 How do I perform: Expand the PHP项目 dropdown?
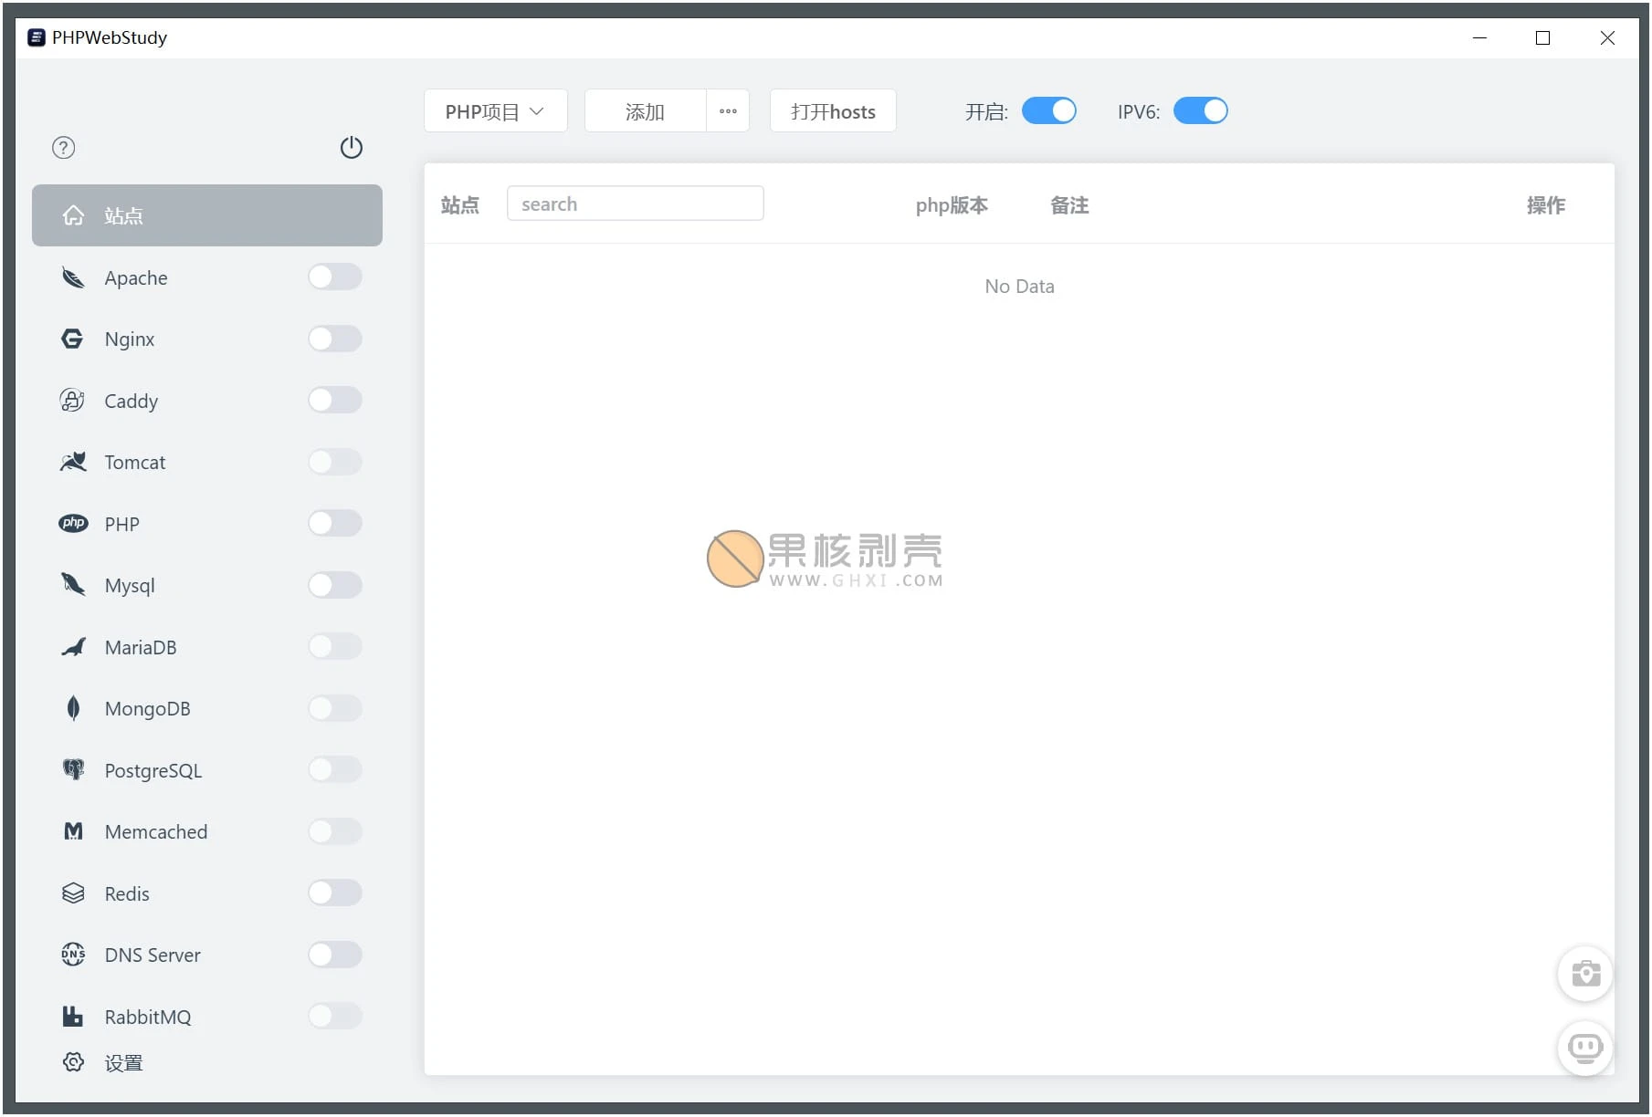point(495,111)
